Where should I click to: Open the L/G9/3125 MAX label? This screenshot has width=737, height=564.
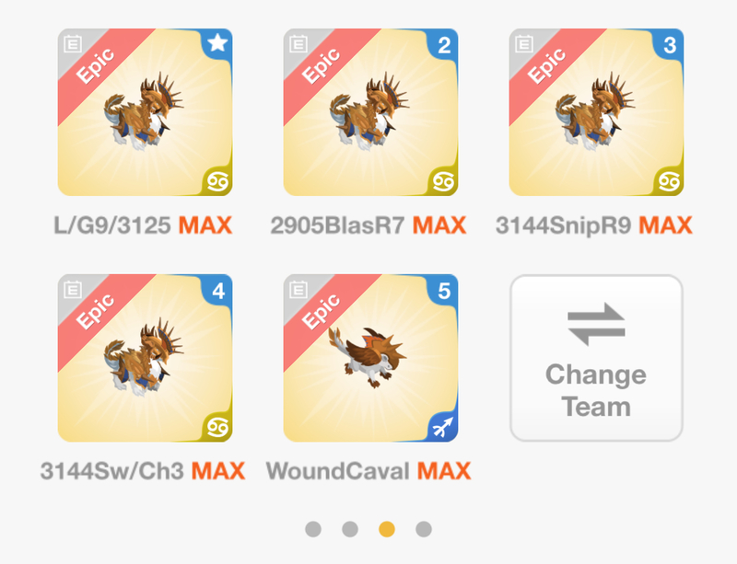tap(143, 225)
